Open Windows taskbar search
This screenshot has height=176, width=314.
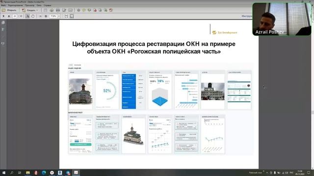[12, 173]
